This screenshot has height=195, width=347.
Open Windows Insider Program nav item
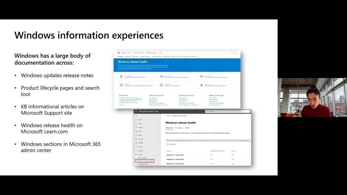point(184,57)
